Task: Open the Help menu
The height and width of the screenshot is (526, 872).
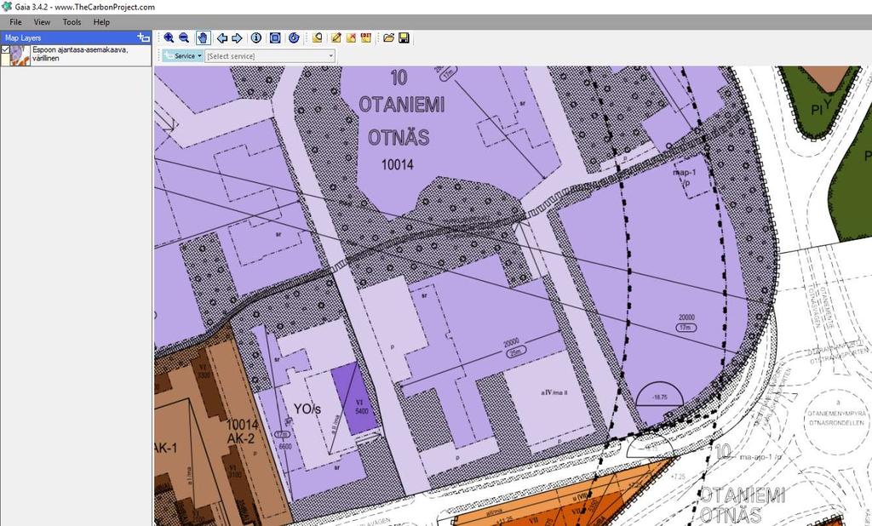Action: click(101, 22)
